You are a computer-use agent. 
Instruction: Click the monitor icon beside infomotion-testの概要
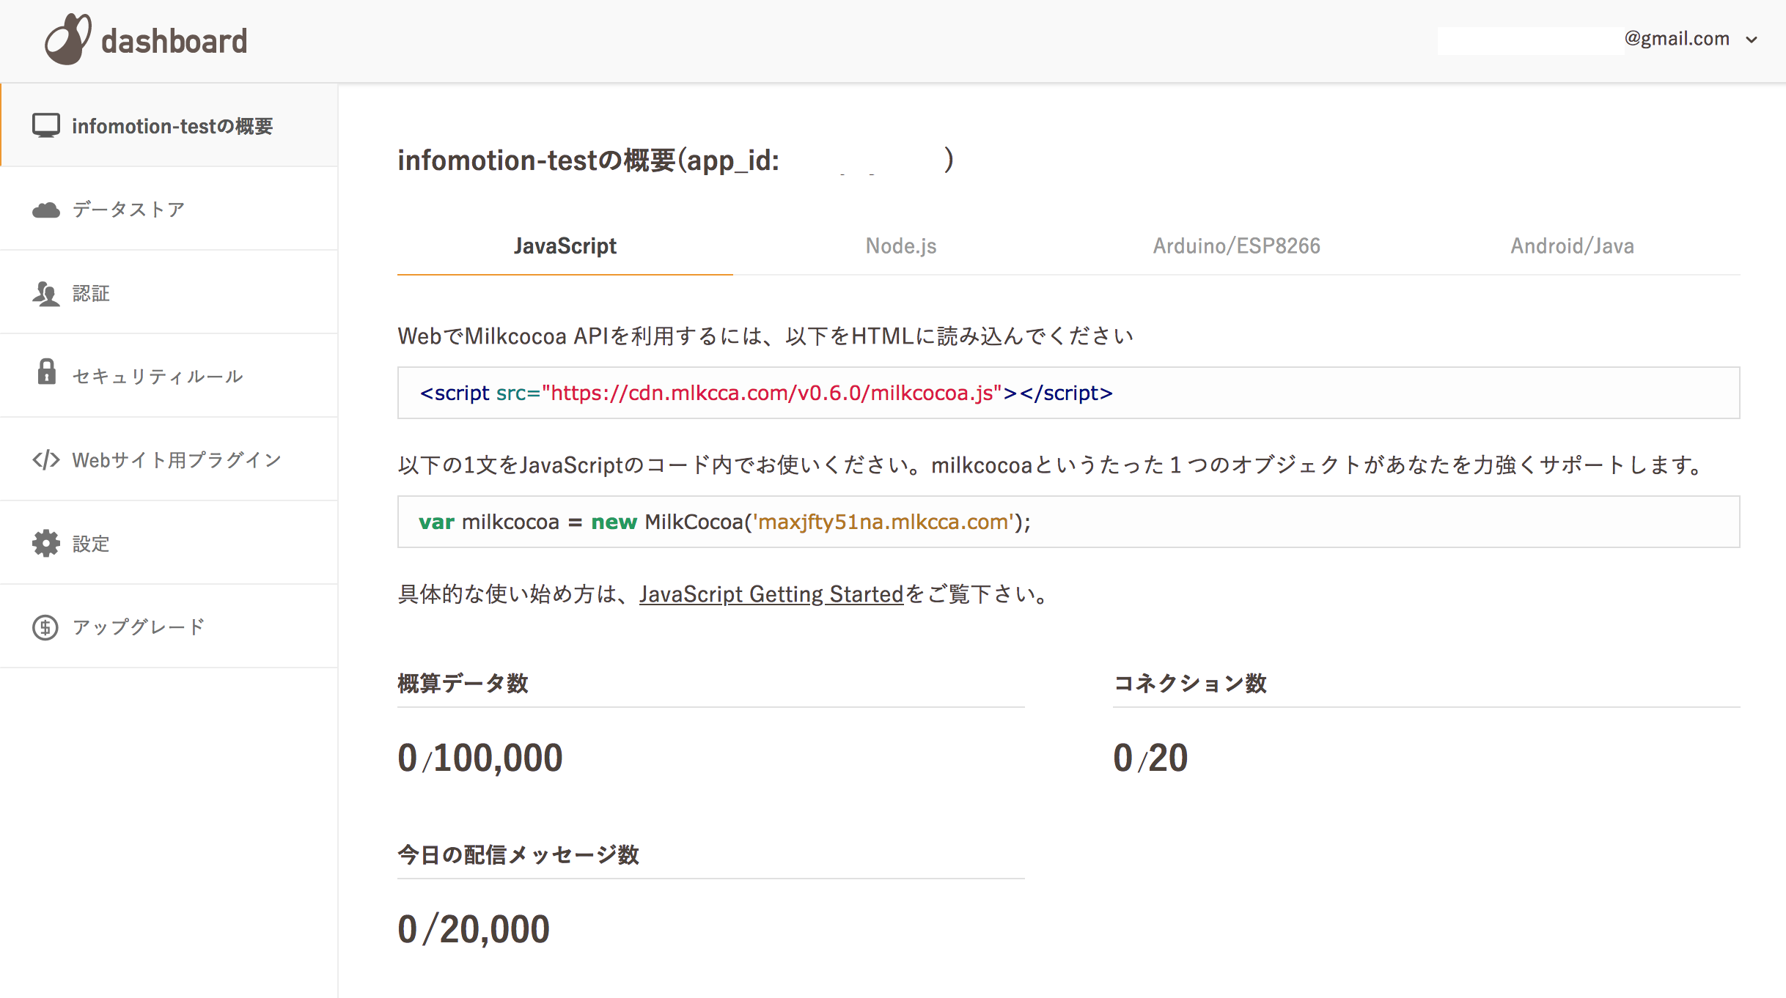[x=46, y=125]
